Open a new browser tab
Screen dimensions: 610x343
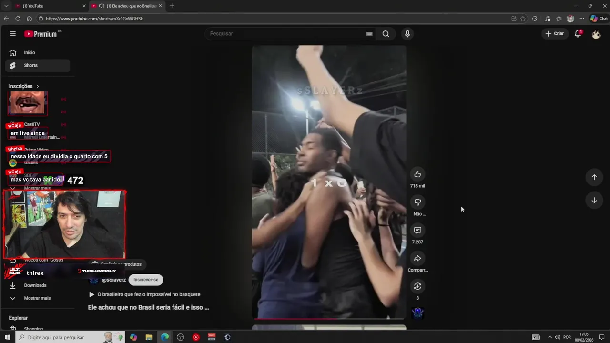[172, 6]
